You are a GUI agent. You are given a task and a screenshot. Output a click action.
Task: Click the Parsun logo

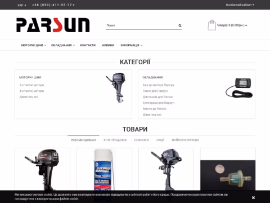tap(53, 25)
